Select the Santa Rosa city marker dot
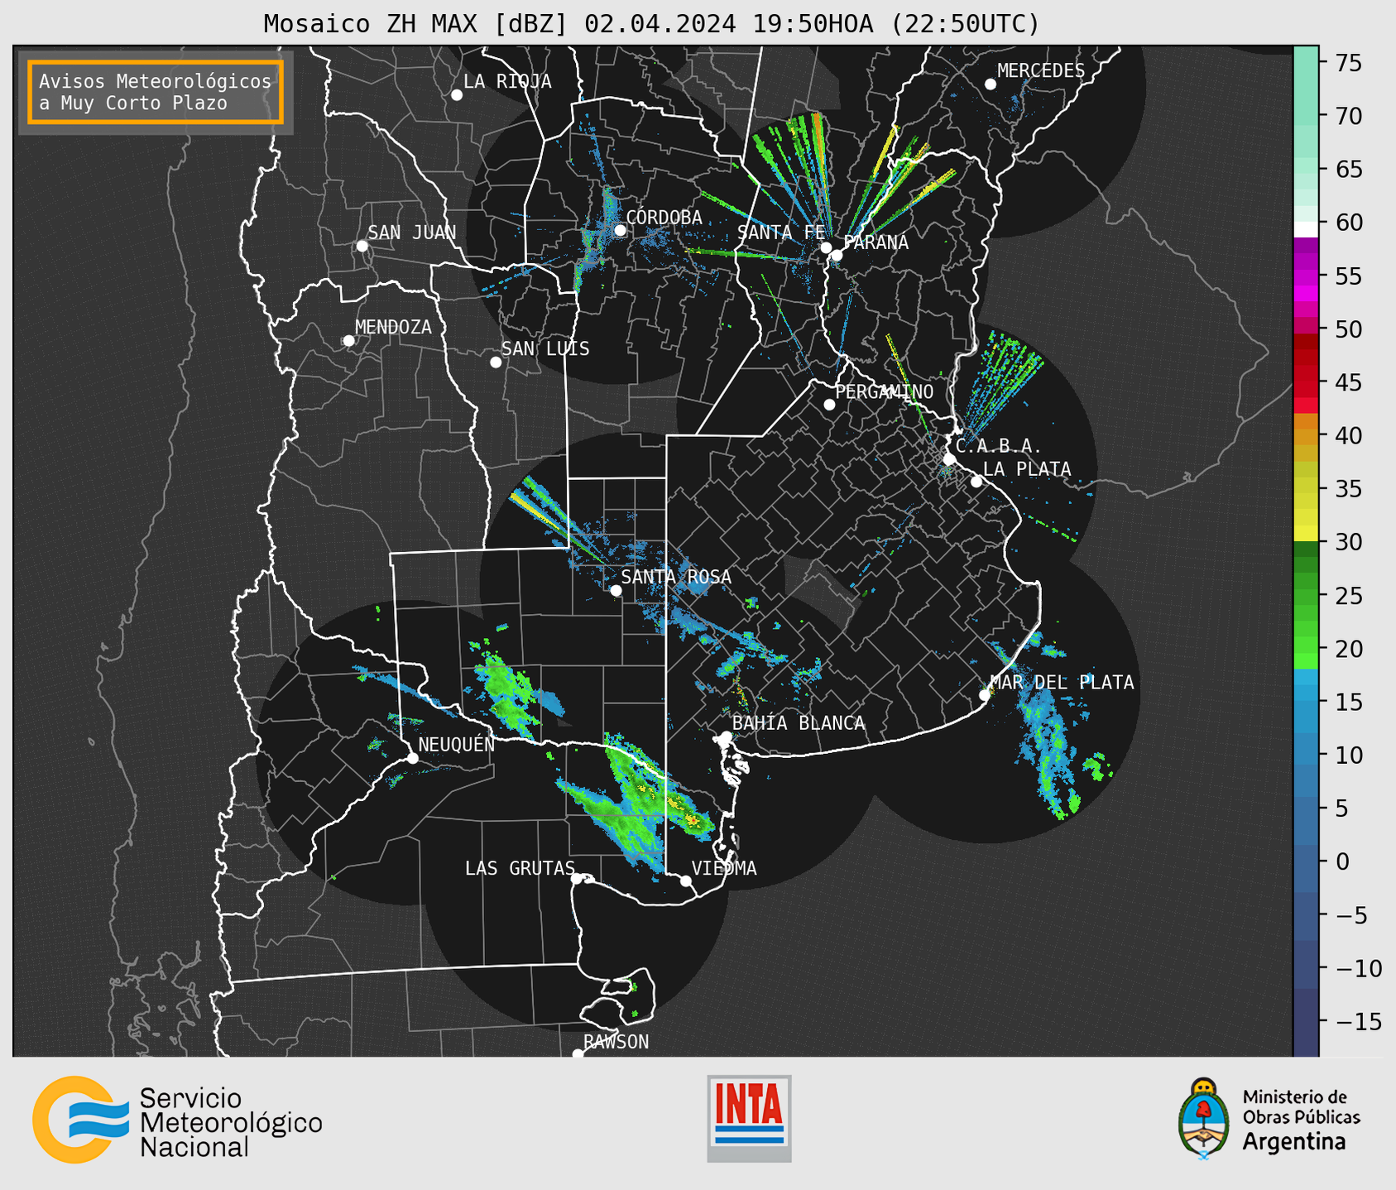This screenshot has height=1190, width=1396. tap(616, 590)
